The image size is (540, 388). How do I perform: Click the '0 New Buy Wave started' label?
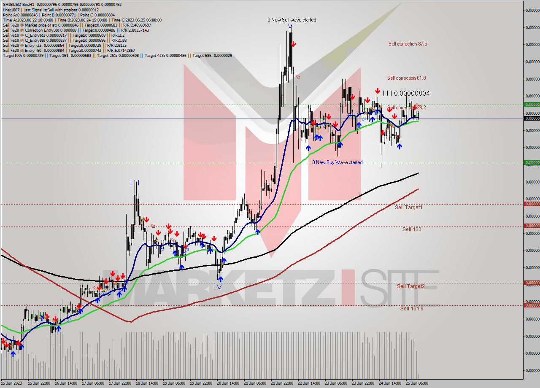click(x=337, y=162)
